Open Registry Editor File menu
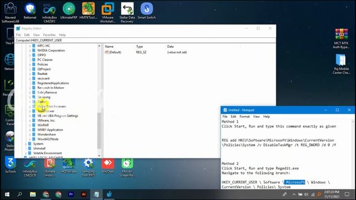Screen dimensions: 356x200 (18, 35)
